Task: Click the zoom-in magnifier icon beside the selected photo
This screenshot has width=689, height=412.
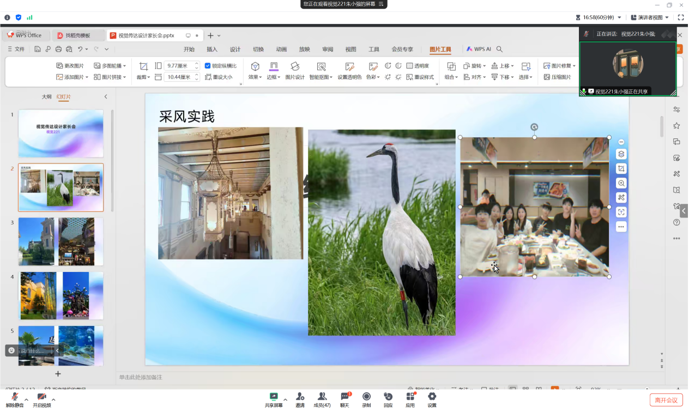Action: 621,184
